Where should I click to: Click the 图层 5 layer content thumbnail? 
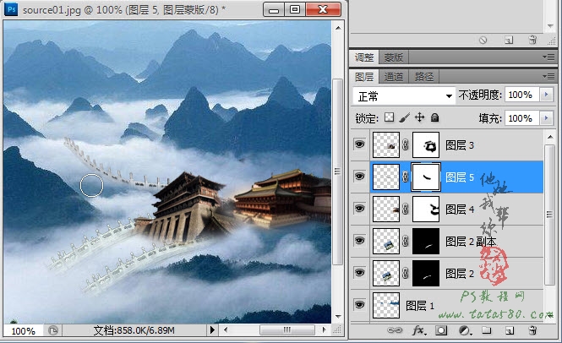pos(386,177)
